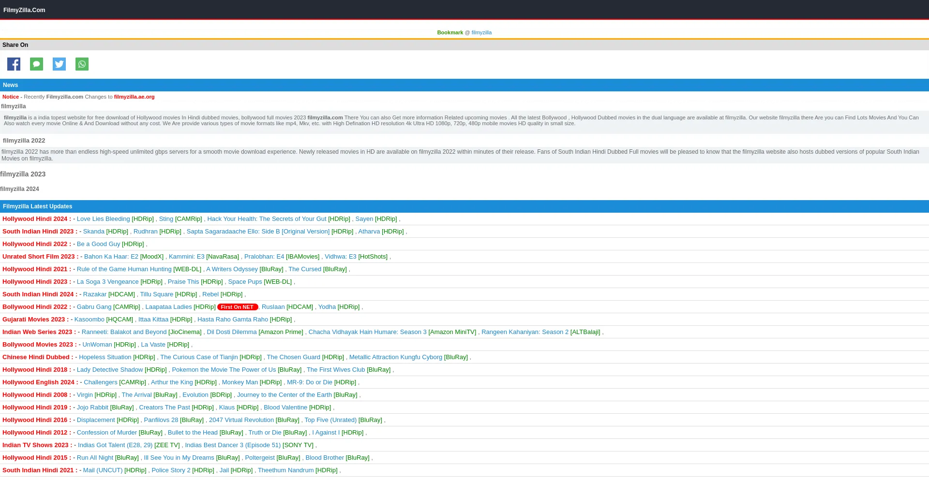Share via green SMS message icon
Viewport: 929px width, 480px height.
tap(36, 64)
